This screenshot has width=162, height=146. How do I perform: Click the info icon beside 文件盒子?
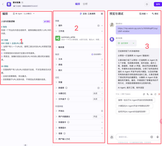coord(68,99)
